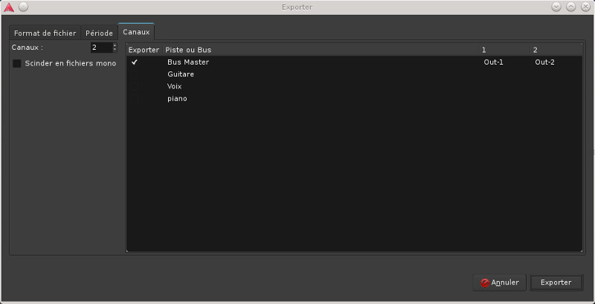Switch to the Format de fichier tab

45,33
